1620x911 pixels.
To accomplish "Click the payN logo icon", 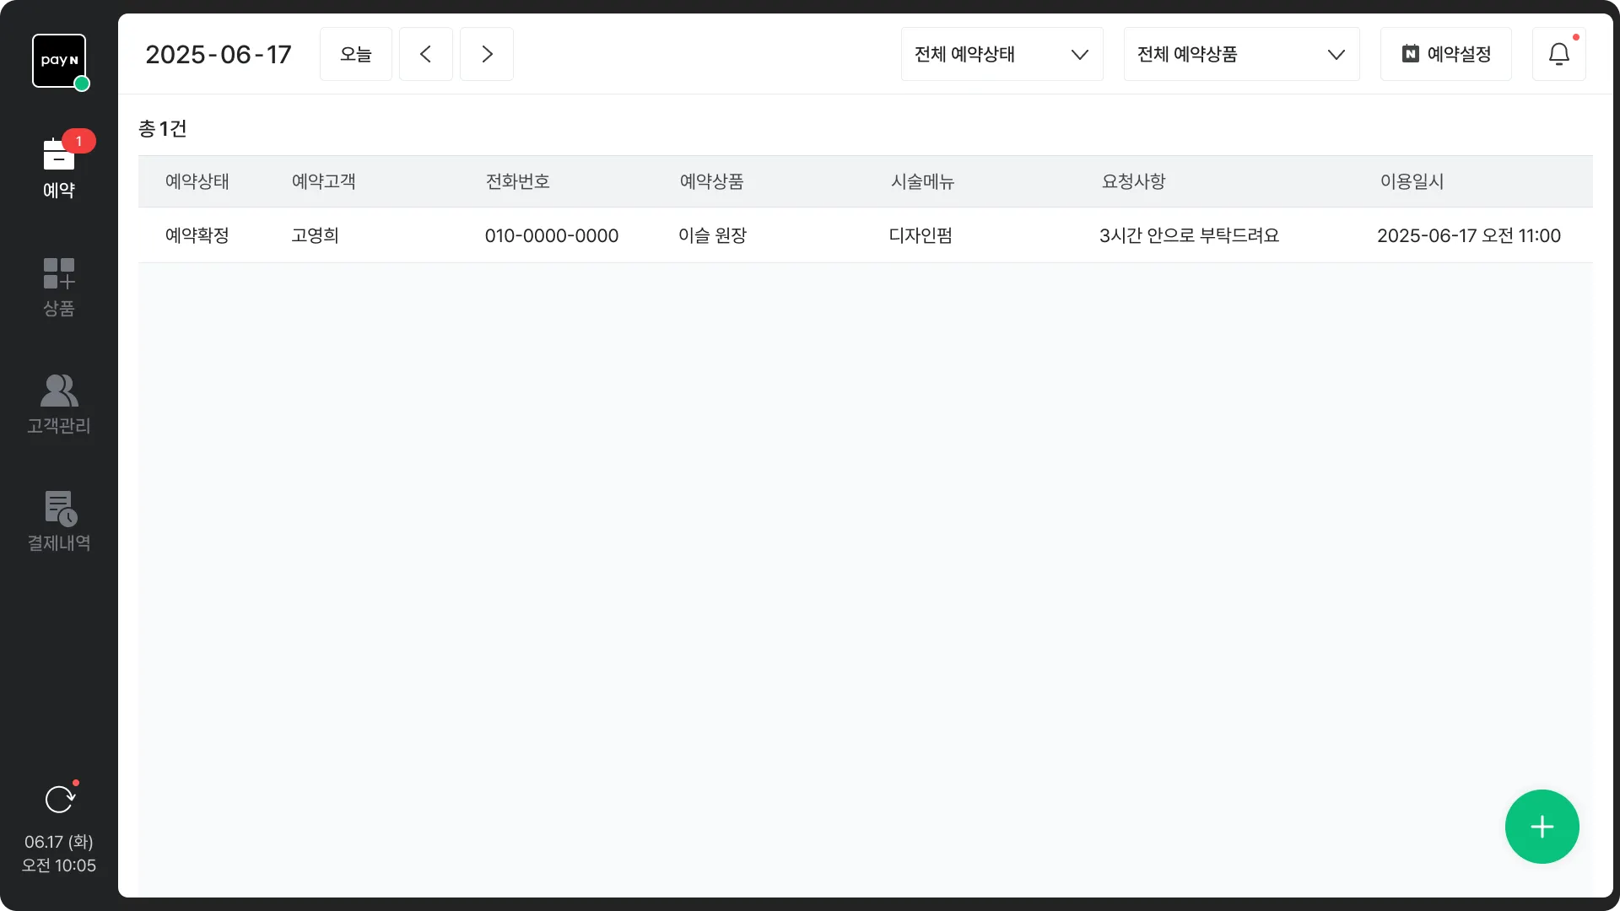I will (59, 61).
